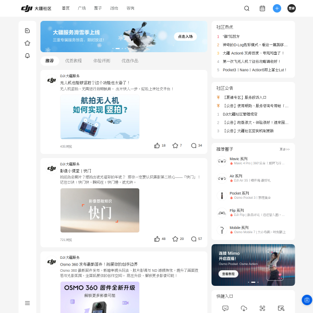The width and height of the screenshot is (313, 313).
Task: Open the posts document icon in left sidebar
Action: click(x=27, y=31)
